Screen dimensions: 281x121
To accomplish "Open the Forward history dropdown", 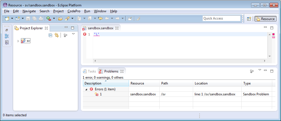I will click(x=123, y=18).
